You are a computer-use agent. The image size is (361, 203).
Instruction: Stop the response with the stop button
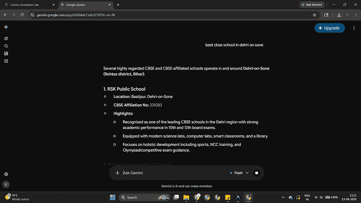click(256, 173)
